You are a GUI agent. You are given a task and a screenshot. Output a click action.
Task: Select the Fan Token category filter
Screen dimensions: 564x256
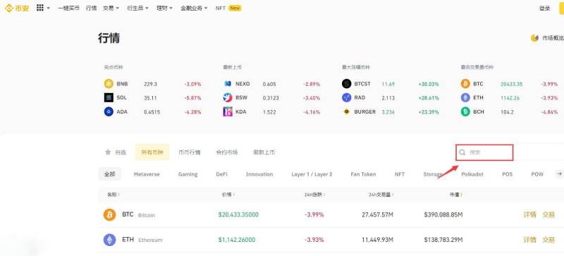(x=363, y=174)
